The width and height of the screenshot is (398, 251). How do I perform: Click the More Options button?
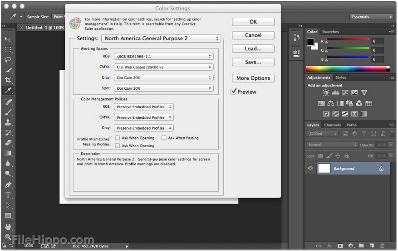pyautogui.click(x=253, y=78)
